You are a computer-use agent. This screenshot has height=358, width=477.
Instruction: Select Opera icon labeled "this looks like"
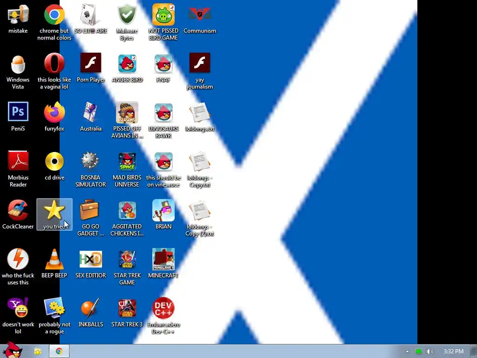pyautogui.click(x=54, y=63)
